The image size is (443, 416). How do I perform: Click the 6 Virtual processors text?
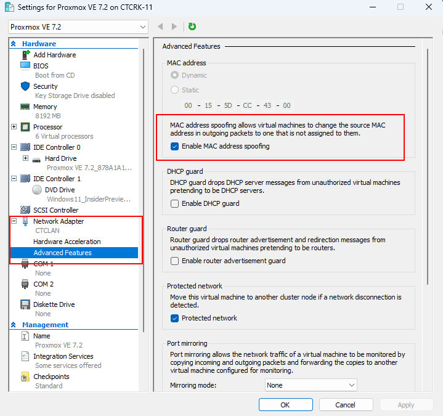(x=64, y=136)
